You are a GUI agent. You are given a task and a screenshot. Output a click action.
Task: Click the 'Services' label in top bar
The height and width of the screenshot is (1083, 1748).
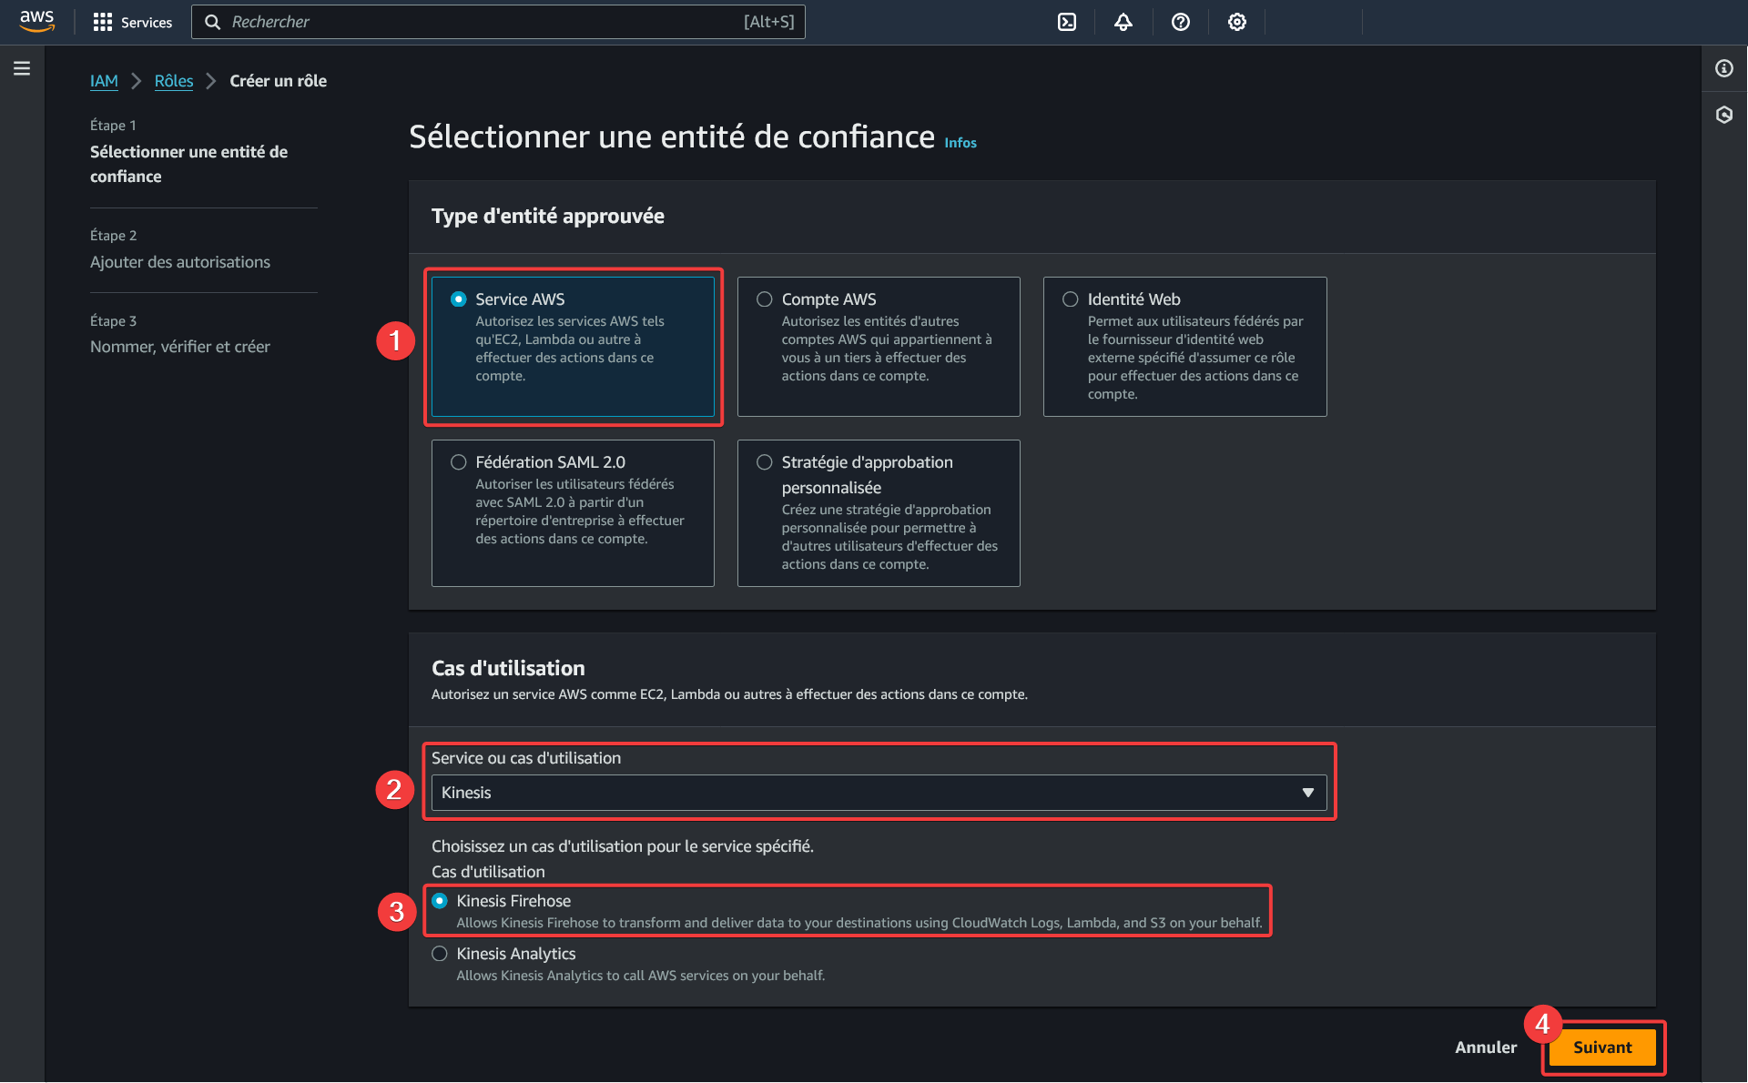147,23
